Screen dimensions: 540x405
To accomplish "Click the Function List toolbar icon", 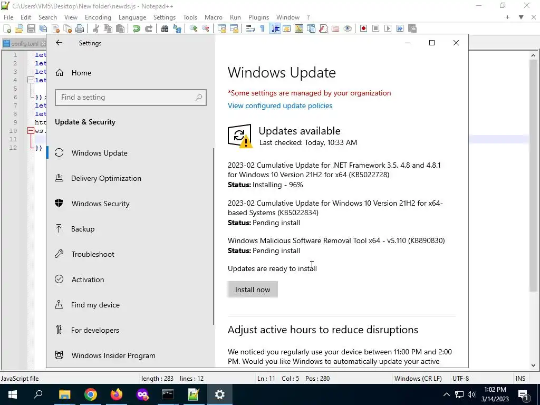I will (323, 28).
